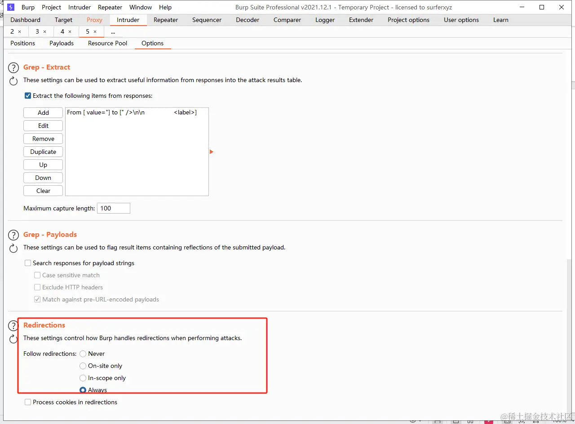
Task: Click the Maximum capture length field
Action: 114,208
